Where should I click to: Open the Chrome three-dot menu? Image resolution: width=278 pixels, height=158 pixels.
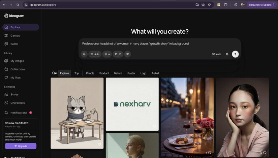click(x=274, y=5)
